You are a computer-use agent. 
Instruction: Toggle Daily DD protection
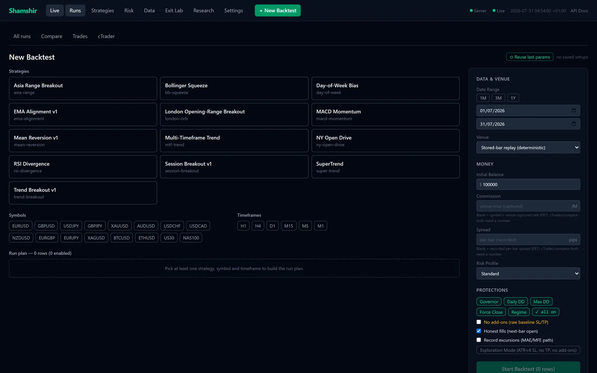[x=516, y=301]
